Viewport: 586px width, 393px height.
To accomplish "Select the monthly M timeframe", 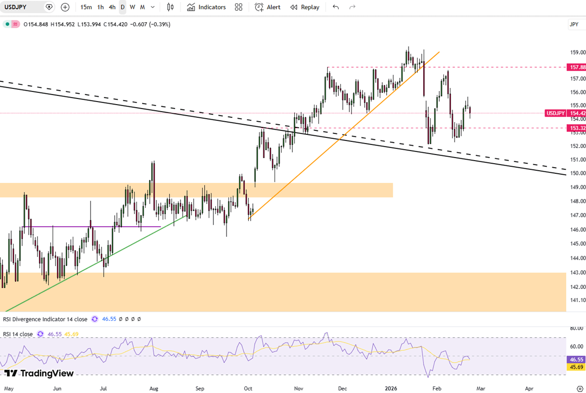I will click(x=142, y=7).
